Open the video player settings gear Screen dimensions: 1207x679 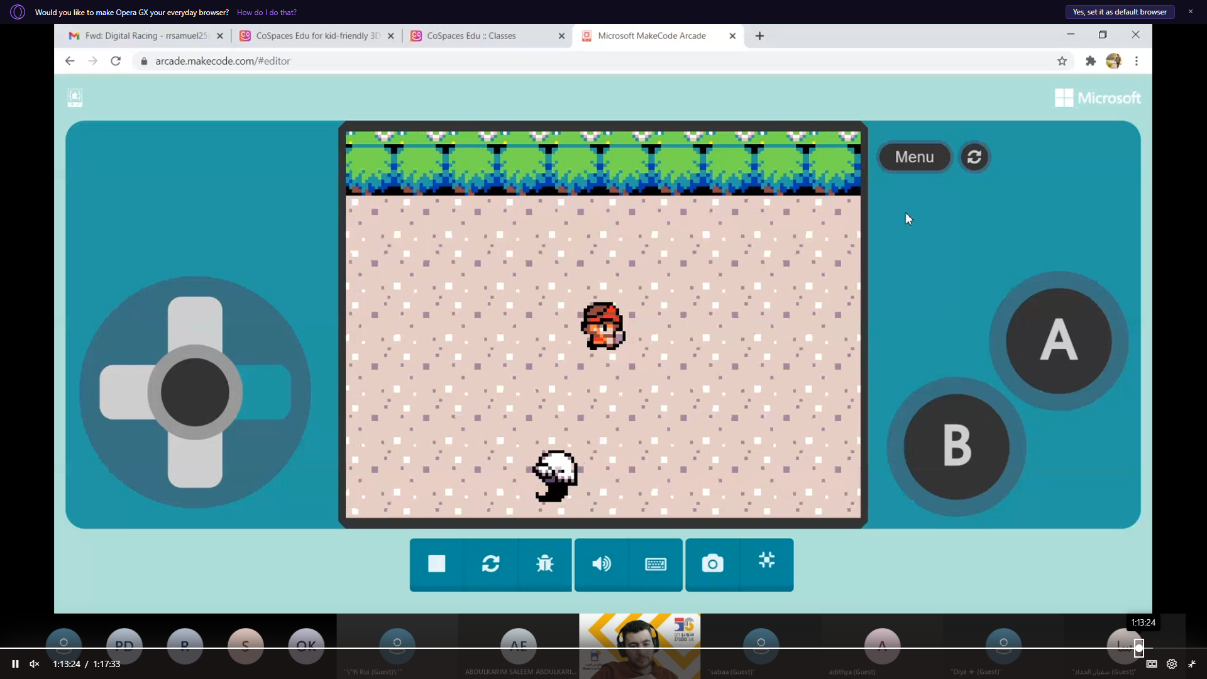pos(1172,664)
